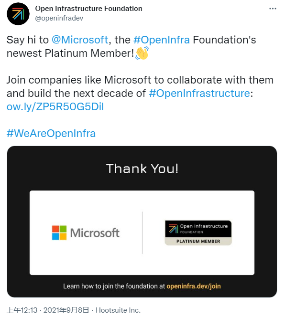Click the PLATINUM MEMBER label strip
The height and width of the screenshot is (316, 285).
click(198, 241)
